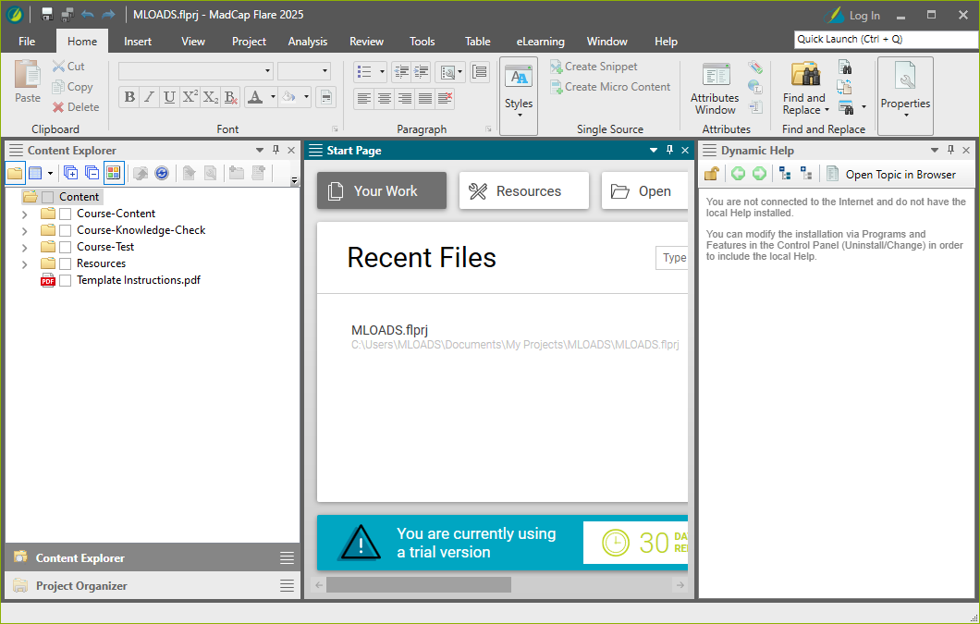This screenshot has width=980, height=624.
Task: Expand the Course-Knowledge-Check folder
Action: point(24,231)
